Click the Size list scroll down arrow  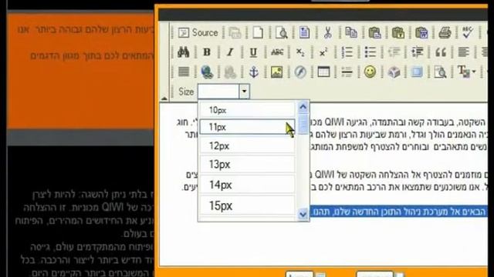[x=303, y=215]
